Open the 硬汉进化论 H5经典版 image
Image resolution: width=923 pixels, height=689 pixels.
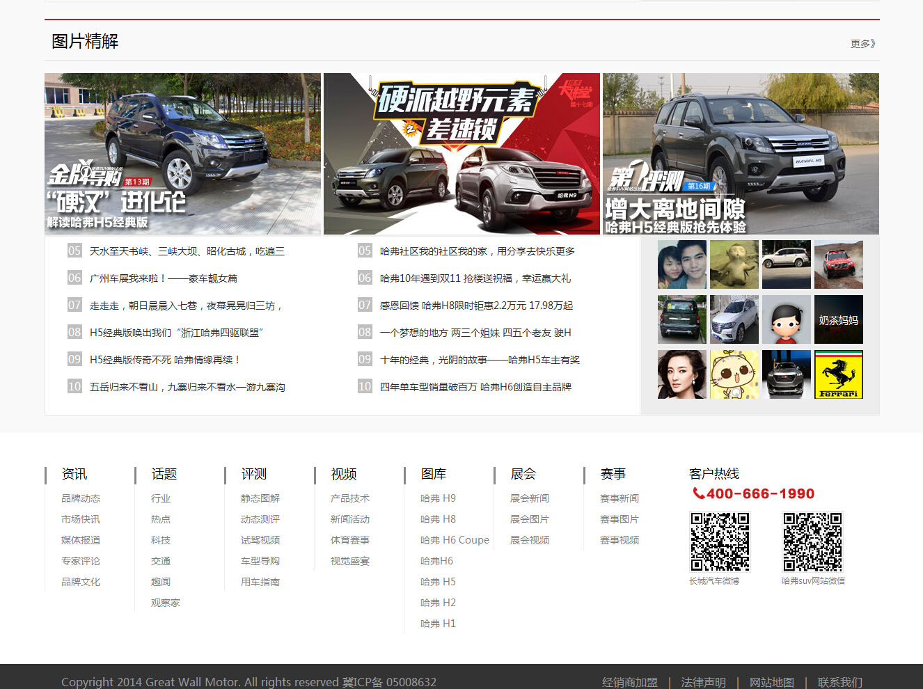(182, 154)
